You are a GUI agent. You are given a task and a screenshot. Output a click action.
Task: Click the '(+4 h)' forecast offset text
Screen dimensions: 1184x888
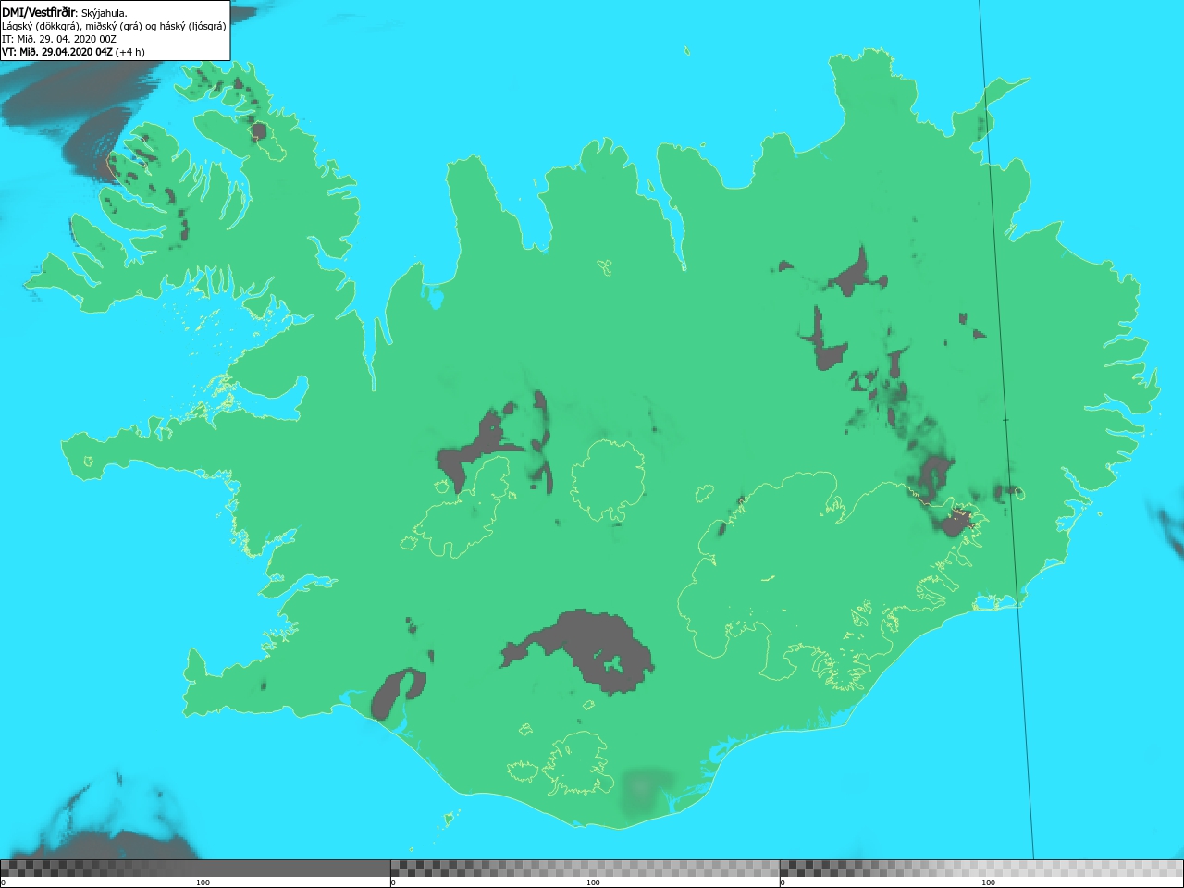pyautogui.click(x=130, y=52)
